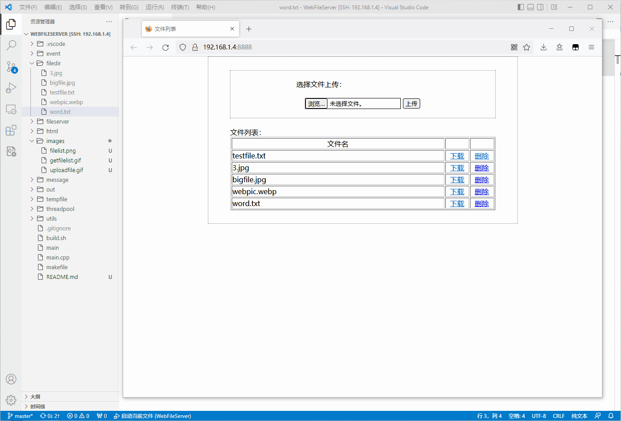Image resolution: width=621 pixels, height=421 pixels.
Task: Bookmark this page with the star icon
Action: 527,47
